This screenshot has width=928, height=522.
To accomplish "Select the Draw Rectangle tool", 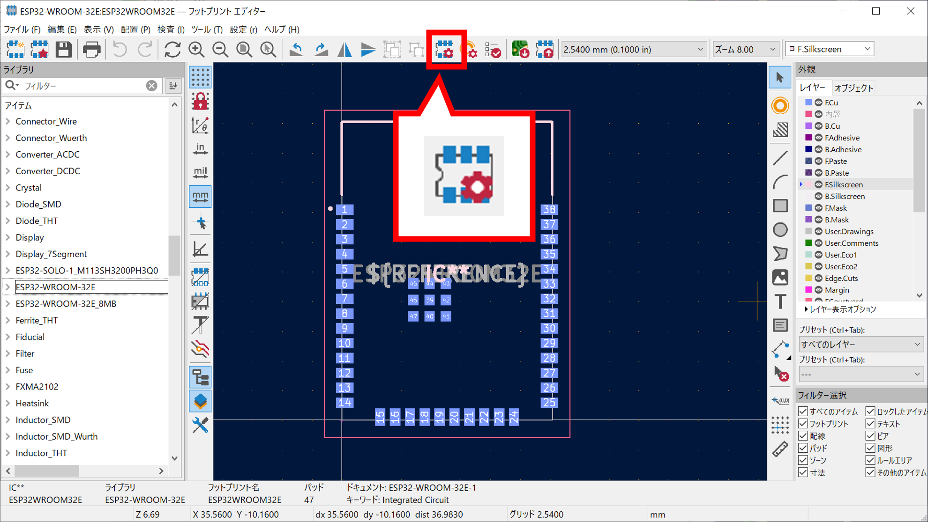I will (780, 206).
